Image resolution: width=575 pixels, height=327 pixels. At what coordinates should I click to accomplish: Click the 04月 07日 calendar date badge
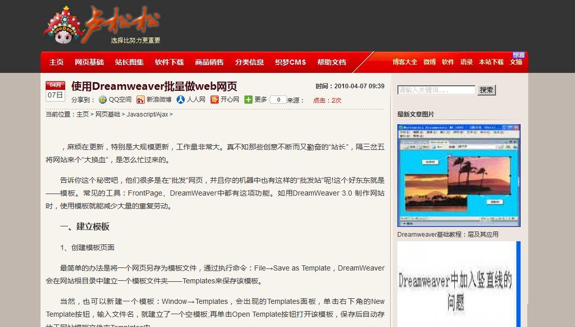(55, 91)
